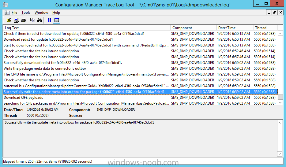Select row 'Download QFE payloads'
The width and height of the screenshot is (286, 167).
coord(140,98)
